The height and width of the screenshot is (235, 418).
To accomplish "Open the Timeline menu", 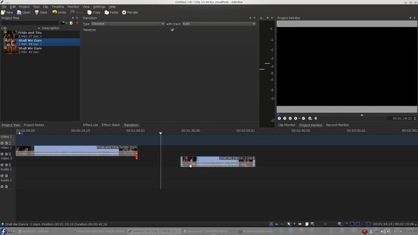I will point(57,7).
